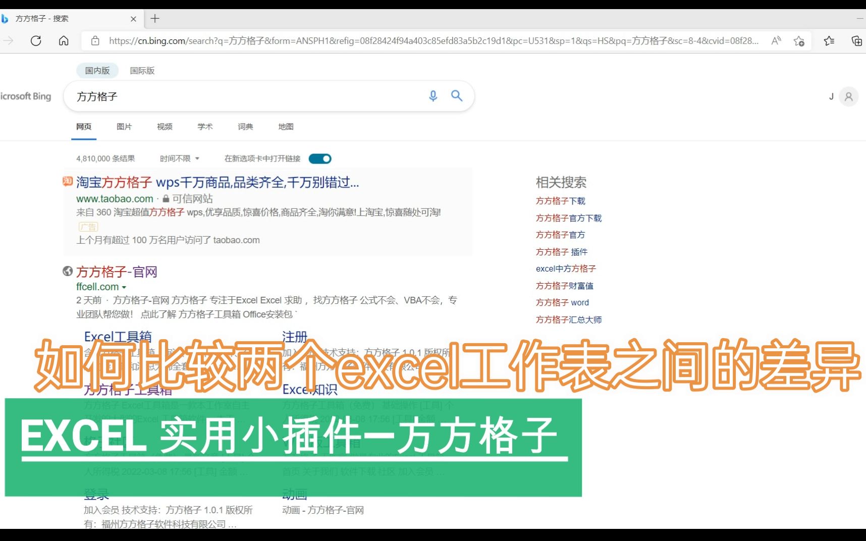Open site info lock icon
The height and width of the screenshot is (541, 866).
[x=95, y=41]
